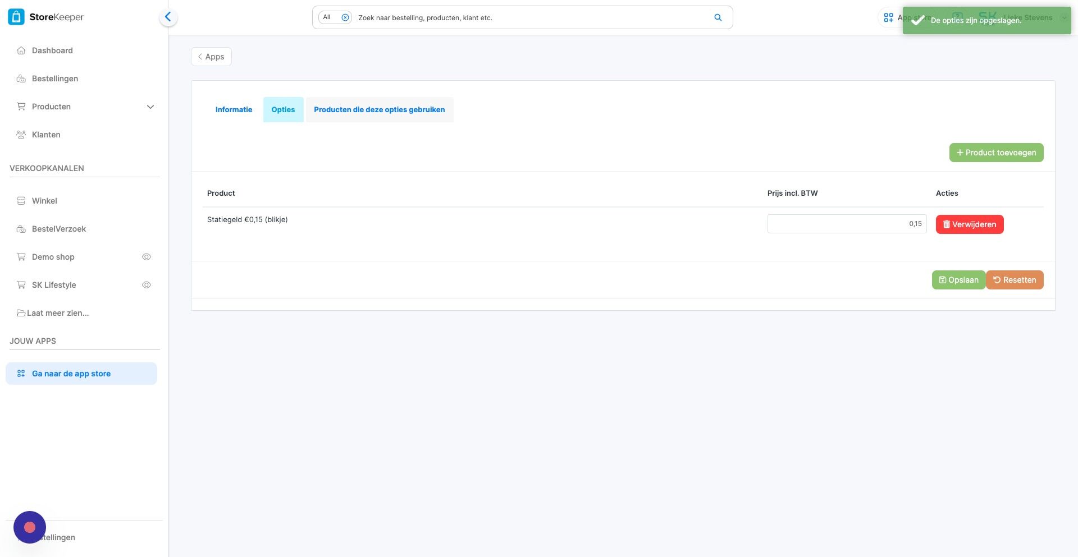1078x557 pixels.
Task: Click the record button bubble at bottom left
Action: [x=30, y=527]
